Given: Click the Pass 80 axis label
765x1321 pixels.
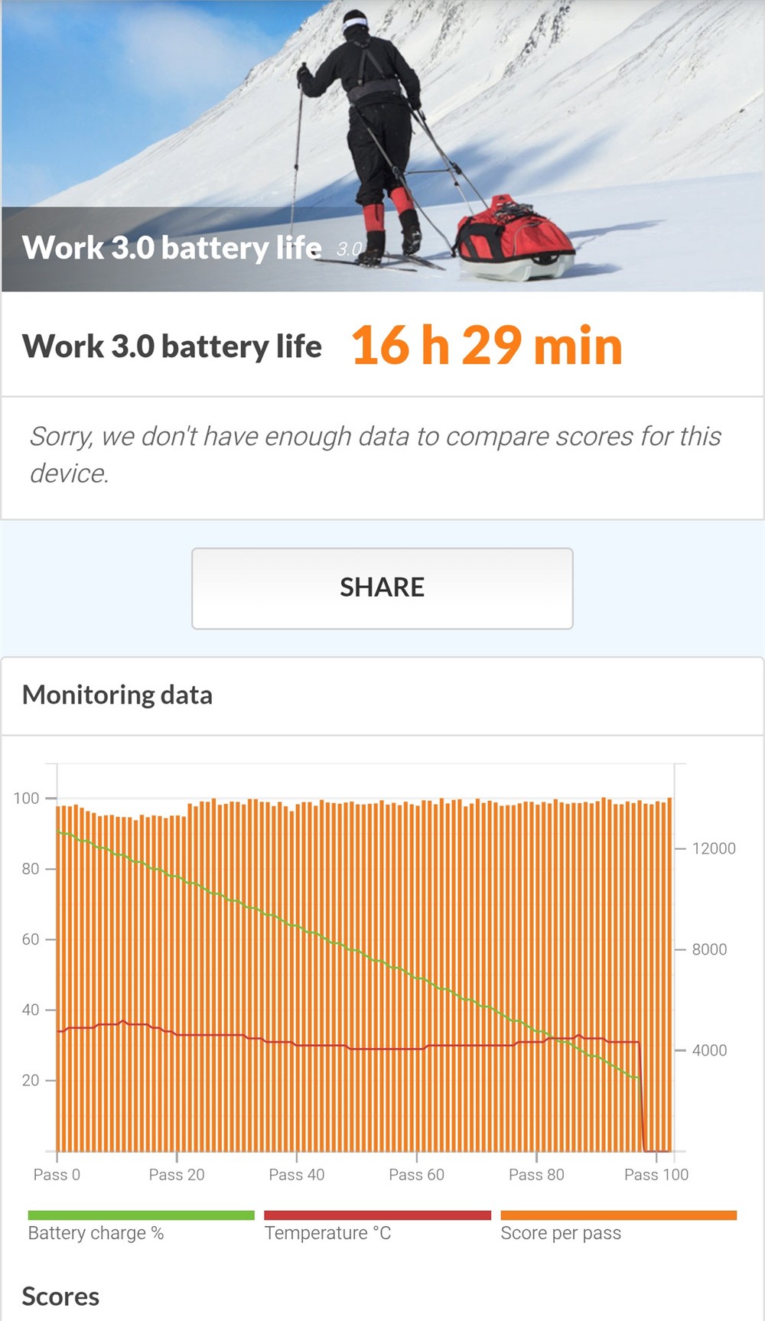Looking at the screenshot, I should coord(536,1174).
